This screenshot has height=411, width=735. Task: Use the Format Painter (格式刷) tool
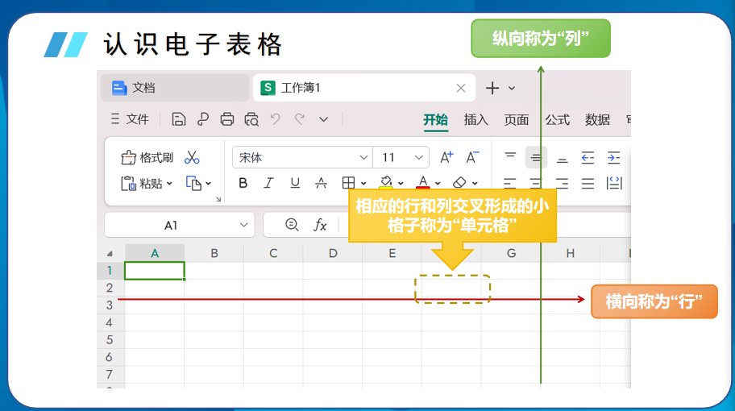[147, 158]
